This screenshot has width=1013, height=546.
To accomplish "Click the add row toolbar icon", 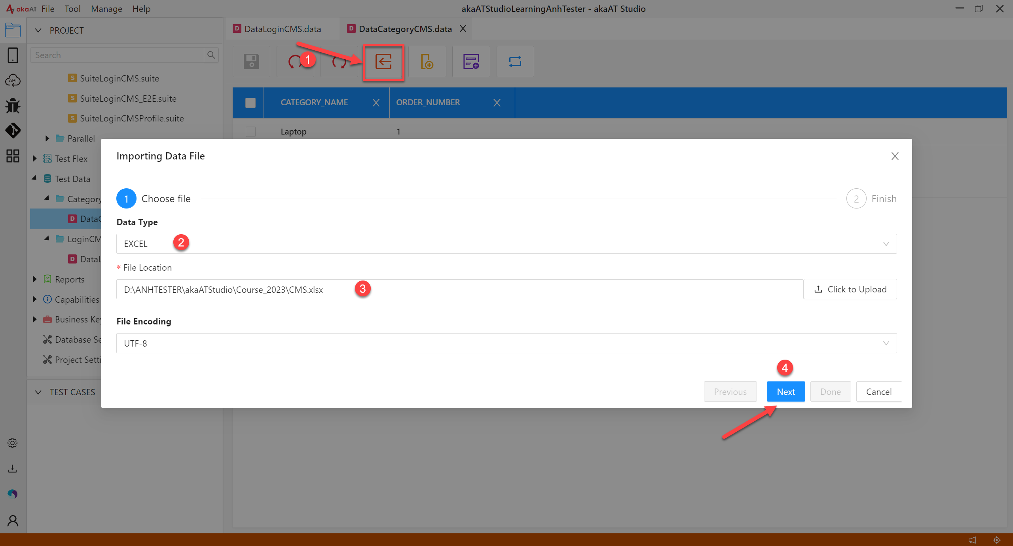I will click(x=471, y=62).
